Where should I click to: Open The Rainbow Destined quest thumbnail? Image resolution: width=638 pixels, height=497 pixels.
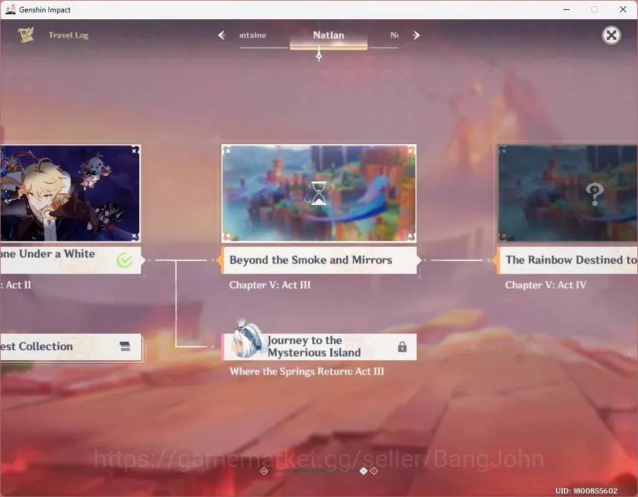tap(568, 193)
